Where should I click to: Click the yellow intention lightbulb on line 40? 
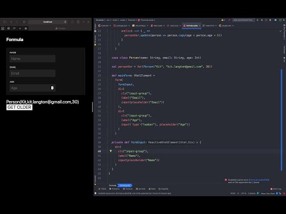click(111, 151)
